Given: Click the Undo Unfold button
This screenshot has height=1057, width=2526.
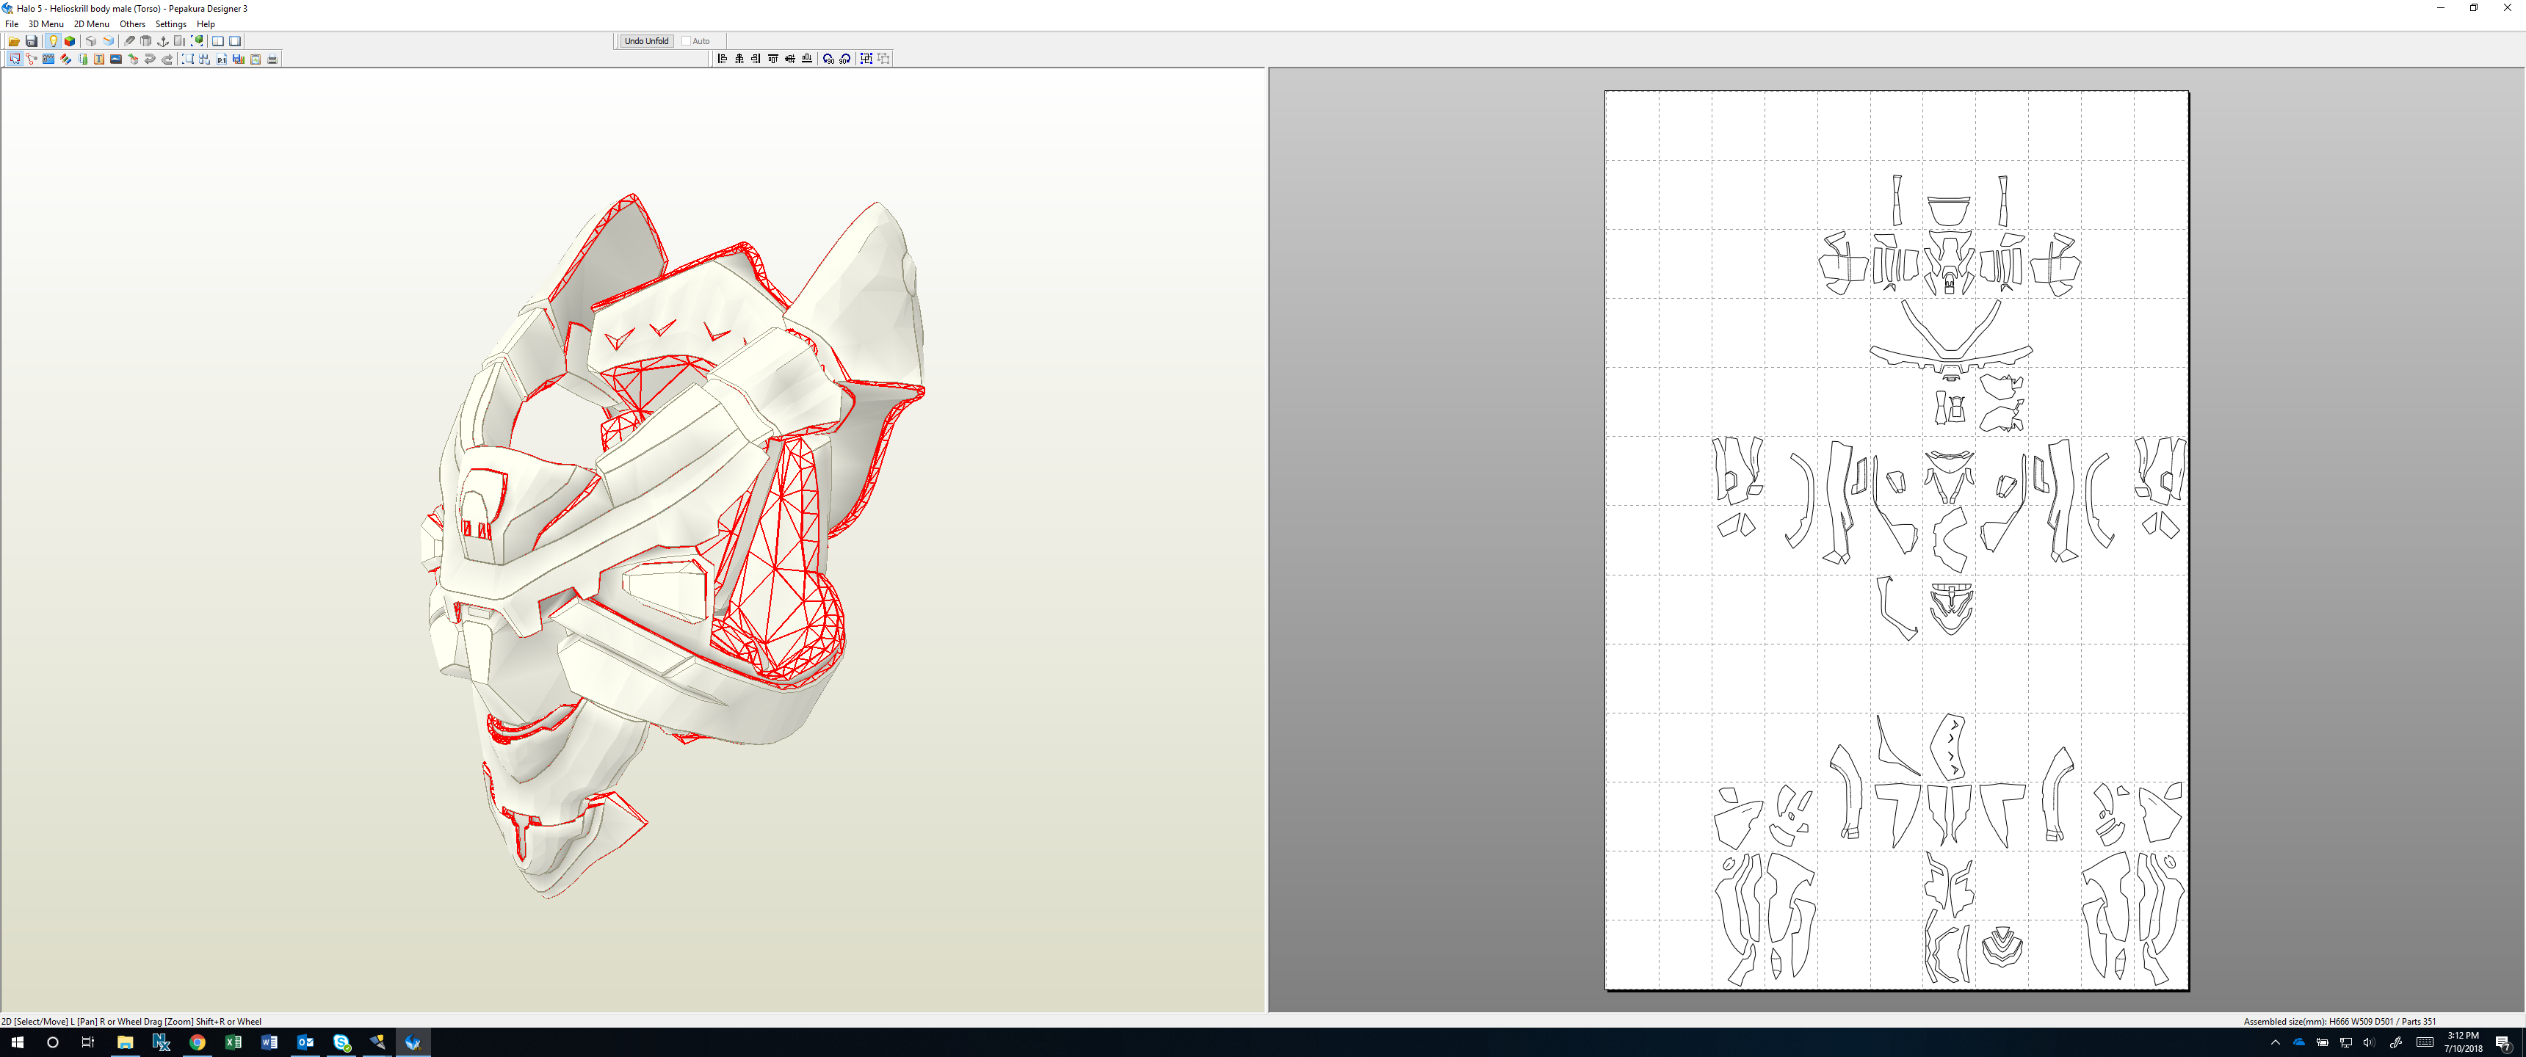Looking at the screenshot, I should click(647, 41).
